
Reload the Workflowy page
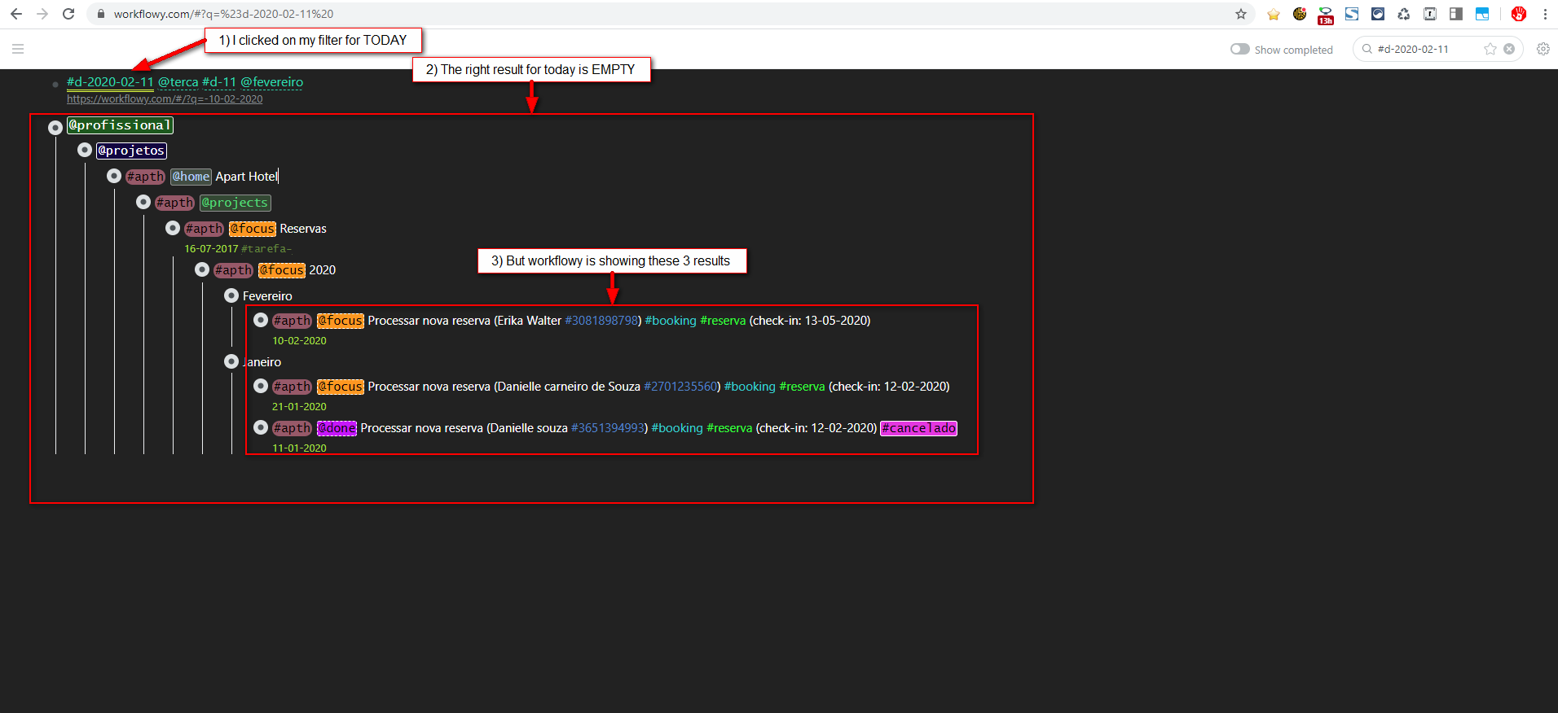(68, 14)
